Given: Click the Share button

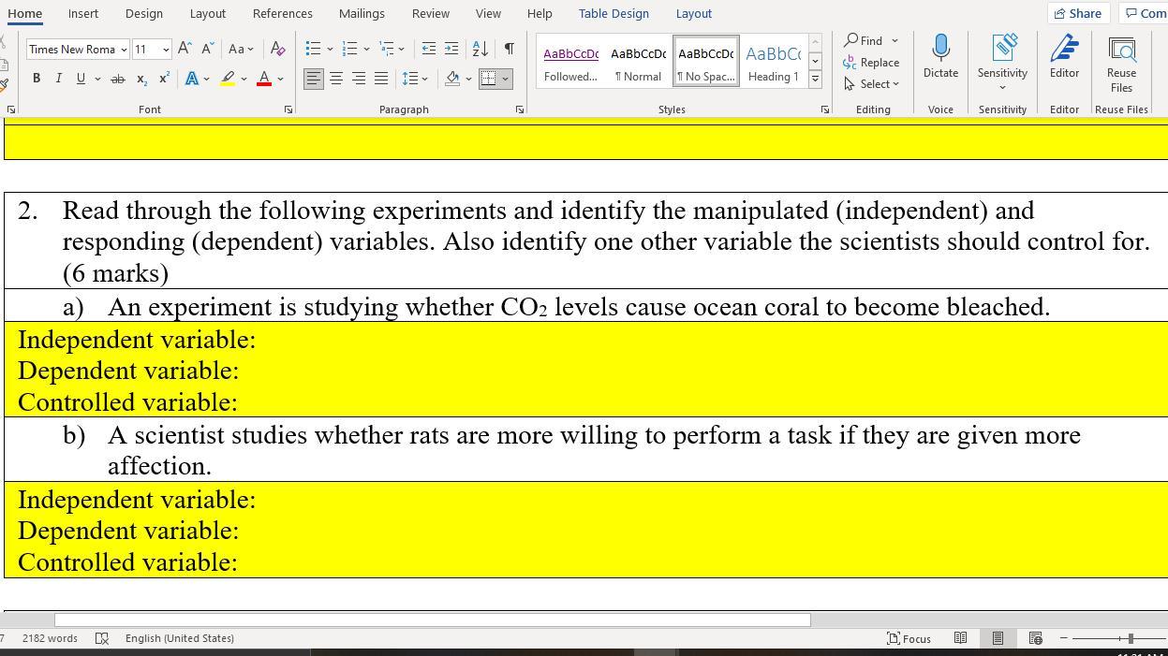Looking at the screenshot, I should [1077, 13].
